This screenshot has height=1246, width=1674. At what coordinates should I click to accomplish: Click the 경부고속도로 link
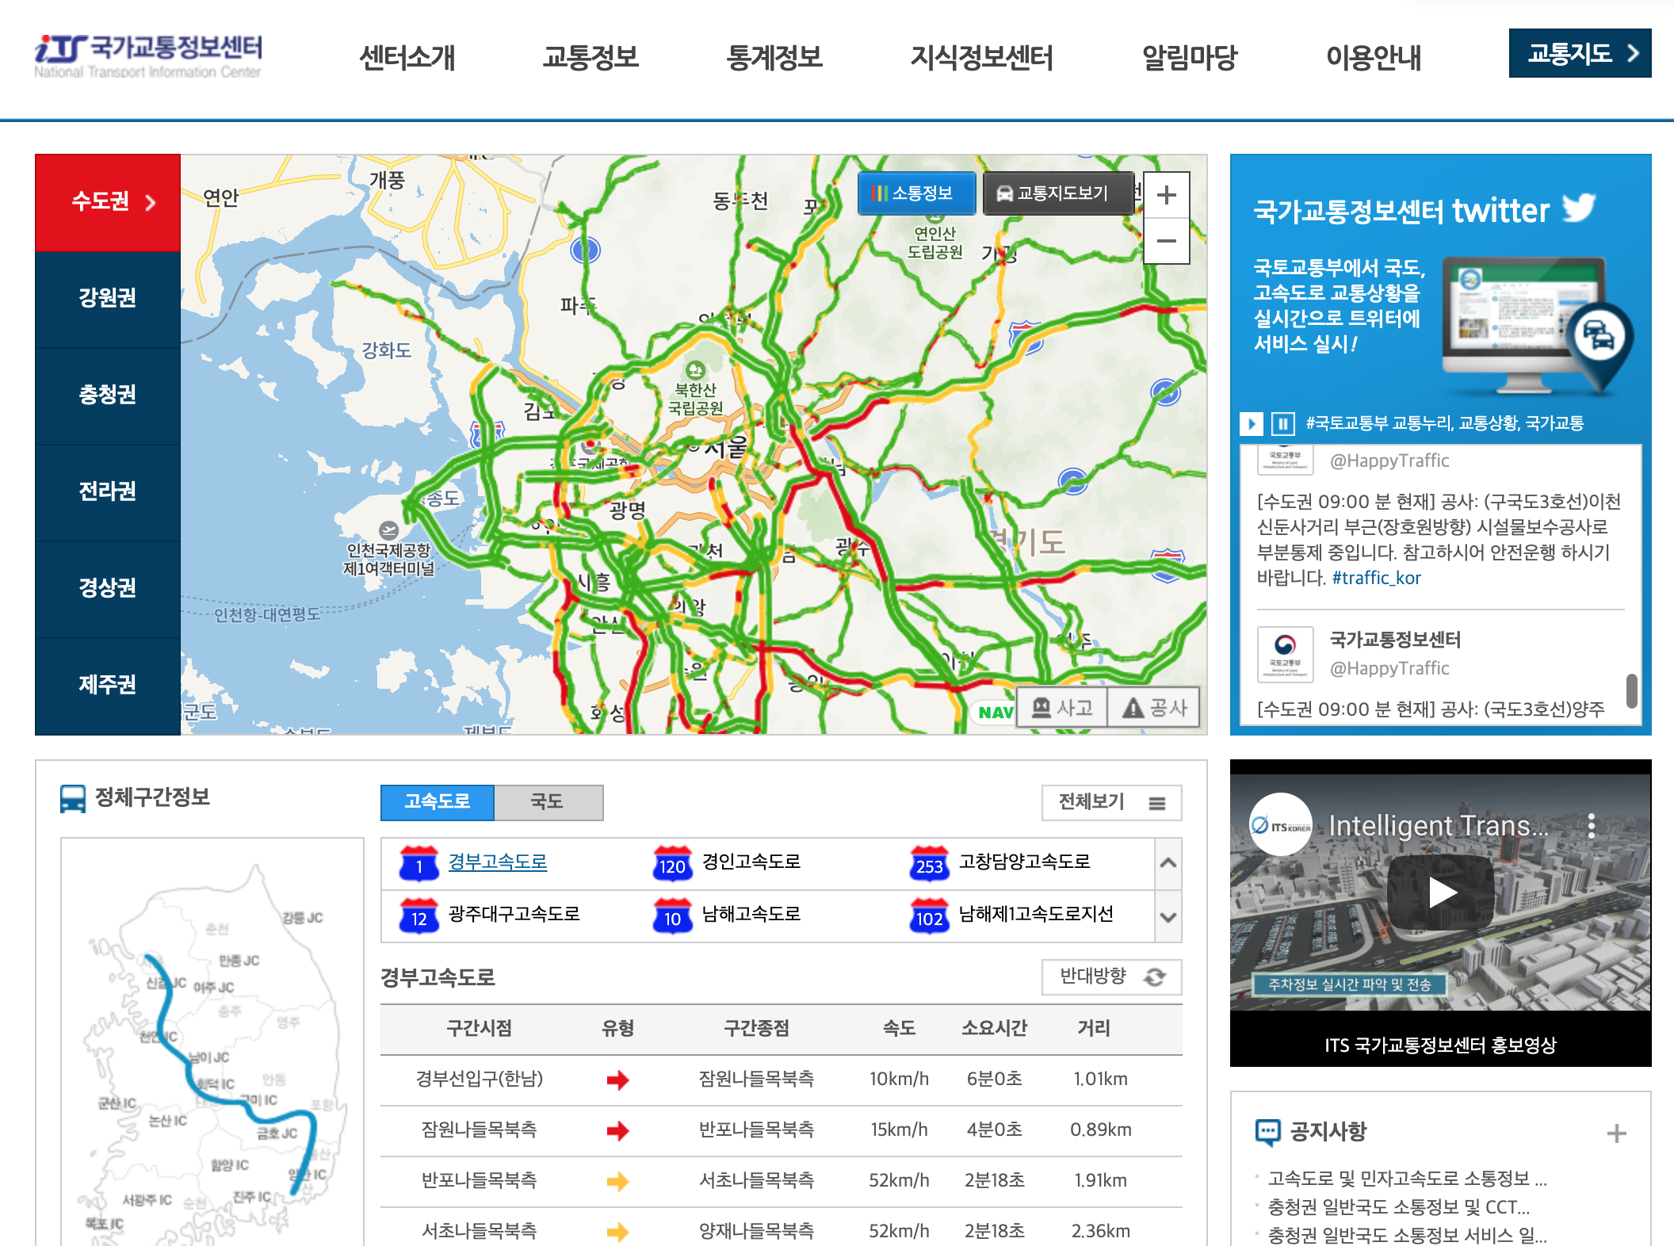point(497,862)
